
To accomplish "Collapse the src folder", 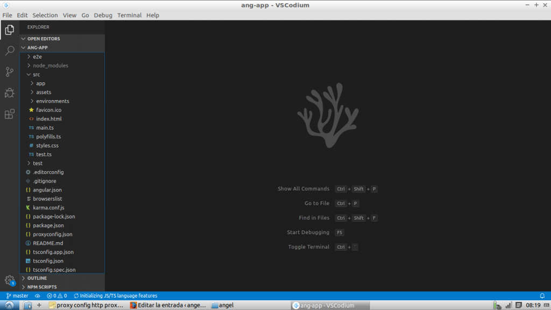I will click(x=29, y=74).
